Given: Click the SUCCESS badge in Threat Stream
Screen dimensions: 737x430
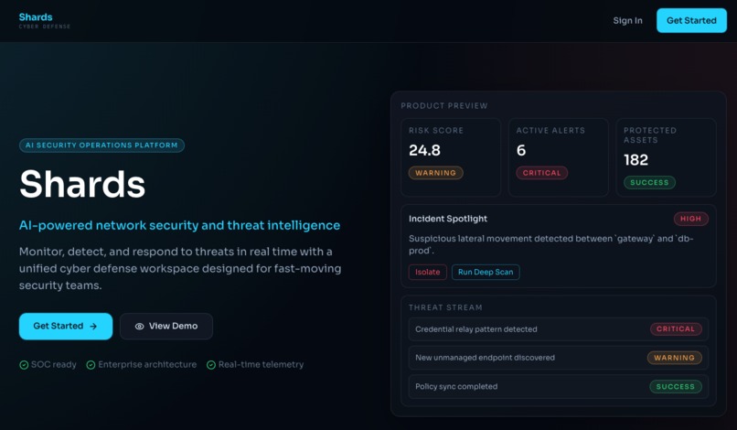Looking at the screenshot, I should click(676, 387).
